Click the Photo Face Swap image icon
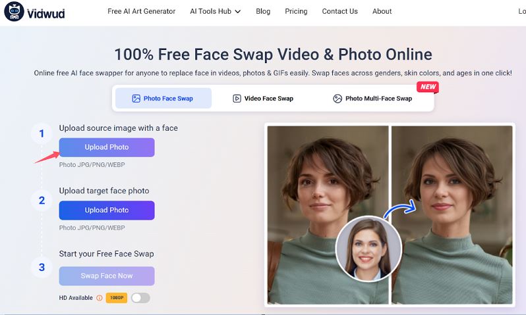526x315 pixels. 136,99
